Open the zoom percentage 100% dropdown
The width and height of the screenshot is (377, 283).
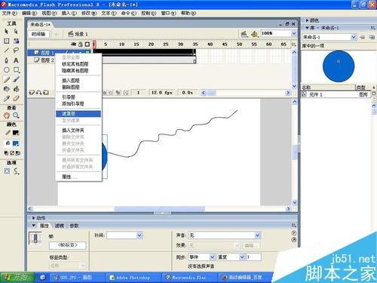294,33
